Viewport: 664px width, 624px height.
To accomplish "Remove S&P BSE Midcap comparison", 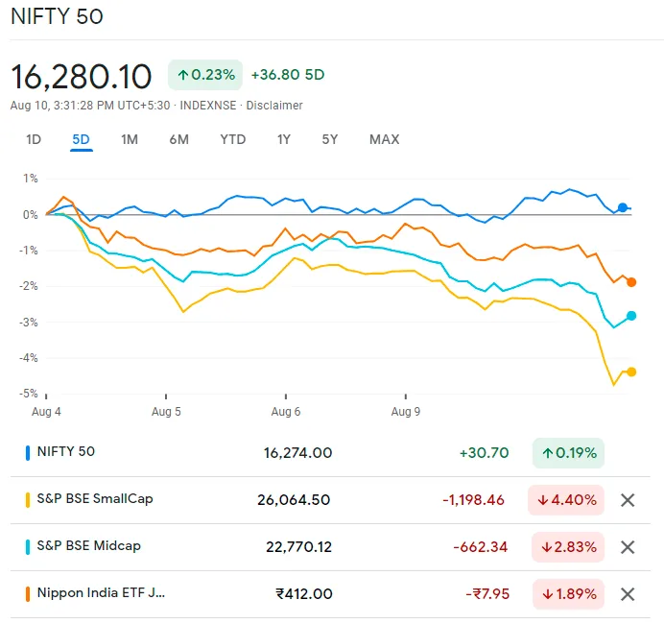I will pos(628,547).
